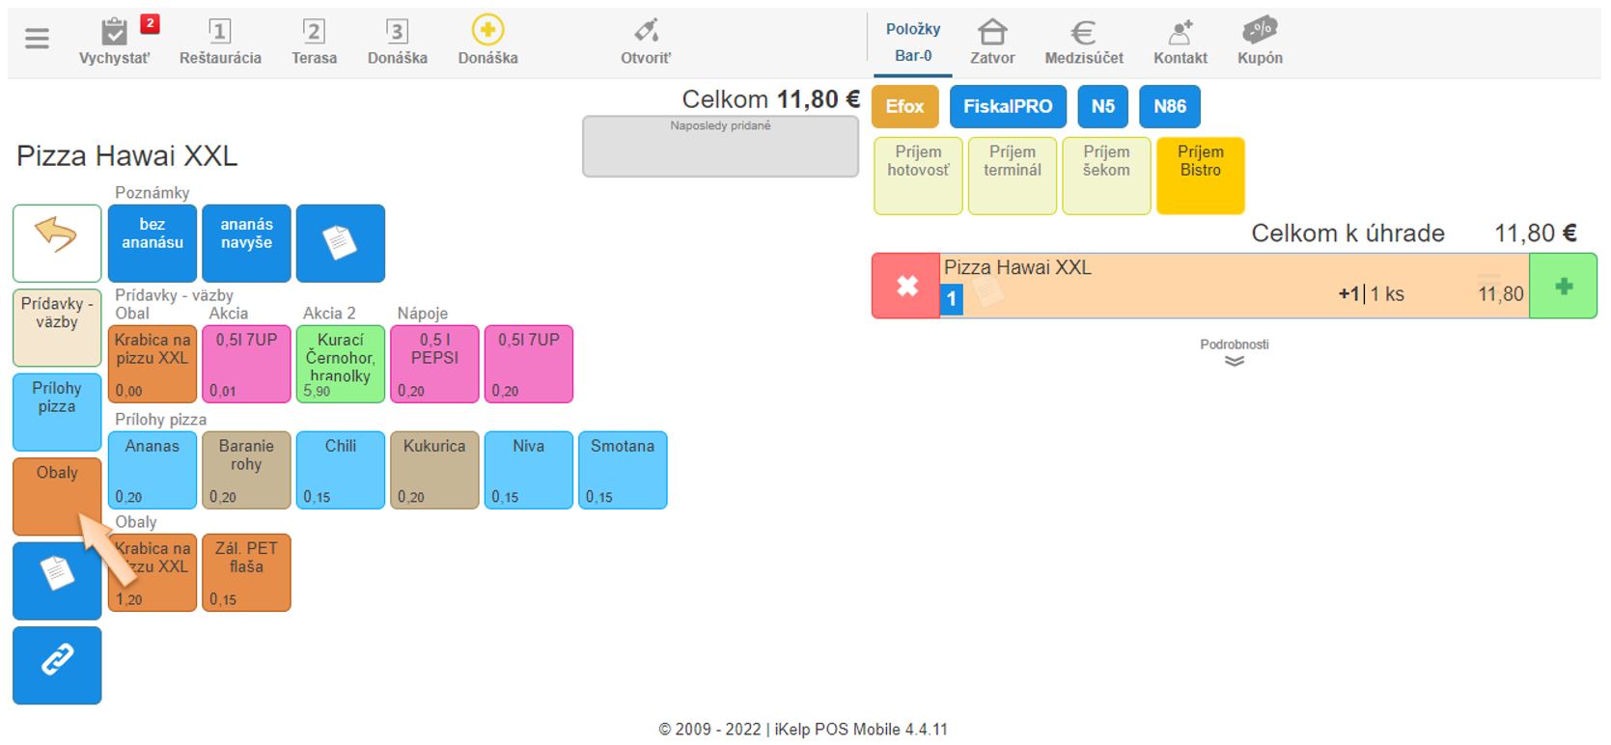Increase pizza quantity with green plus
This screenshot has width=1611, height=745.
tap(1563, 286)
